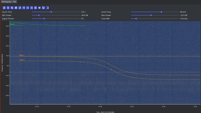Click the 21:18 time axis tick label
The height and width of the screenshot is (113, 201).
(68, 107)
